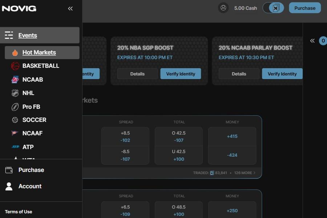Click the Purchase button in the header
The image size is (327, 218).
coord(304,8)
